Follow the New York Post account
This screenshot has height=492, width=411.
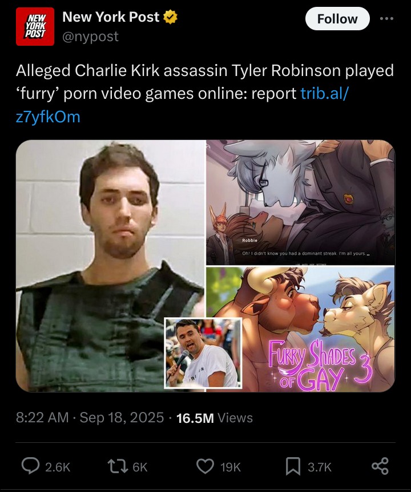point(337,19)
